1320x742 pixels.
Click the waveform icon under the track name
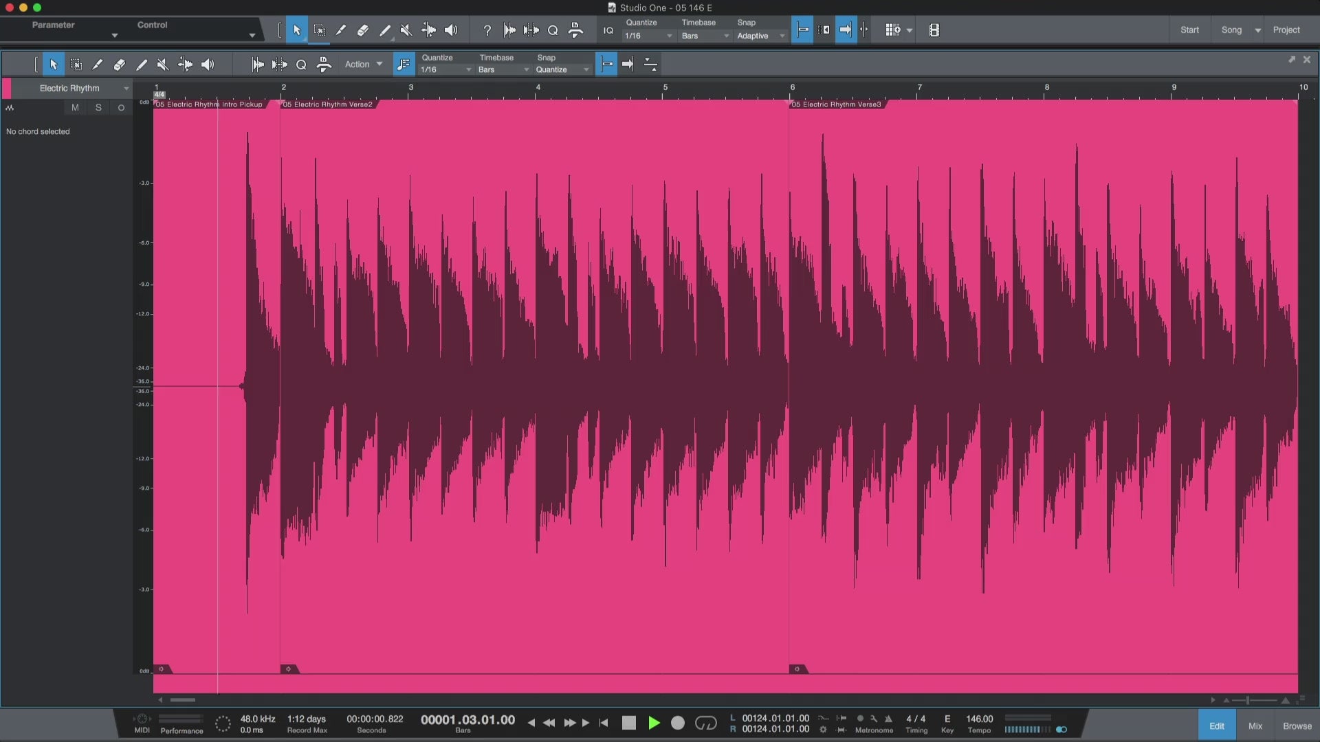pos(10,108)
